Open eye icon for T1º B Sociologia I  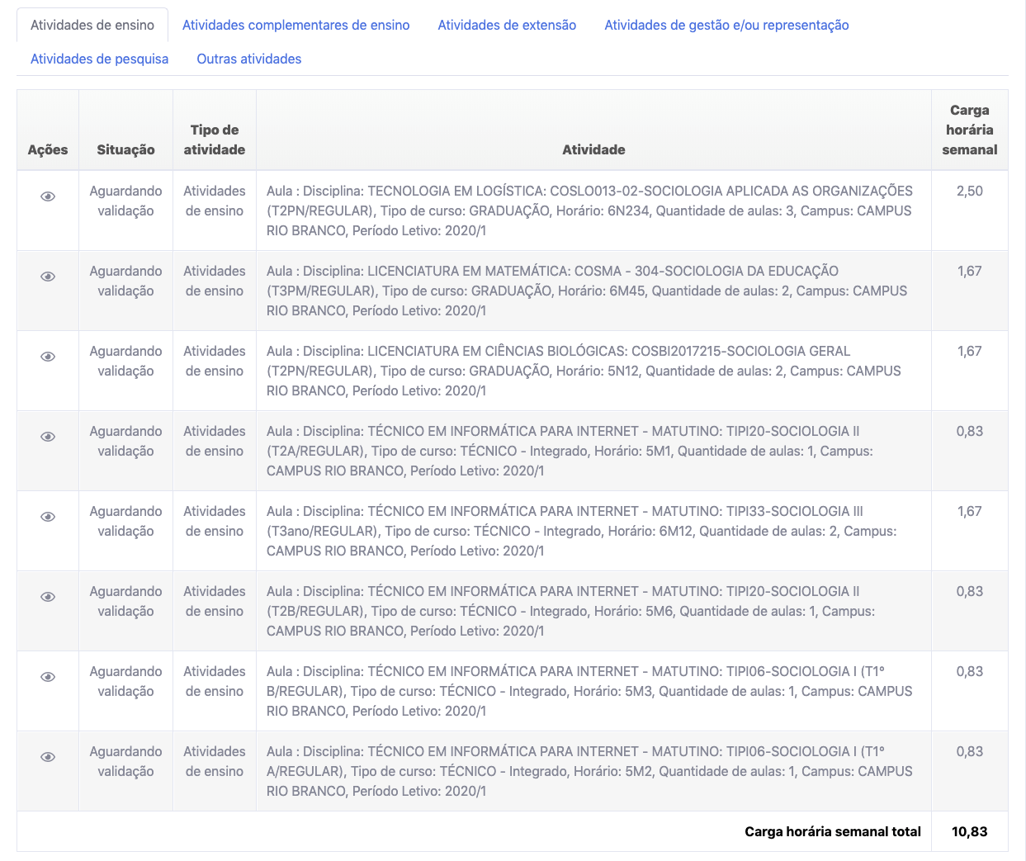pos(48,677)
